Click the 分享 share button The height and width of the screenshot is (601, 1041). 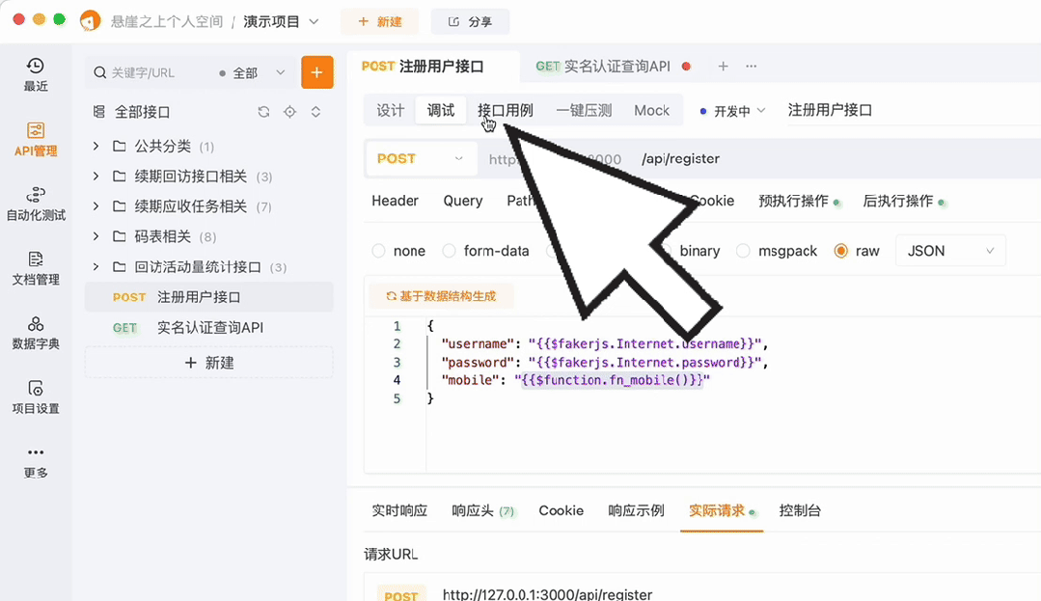click(x=470, y=21)
